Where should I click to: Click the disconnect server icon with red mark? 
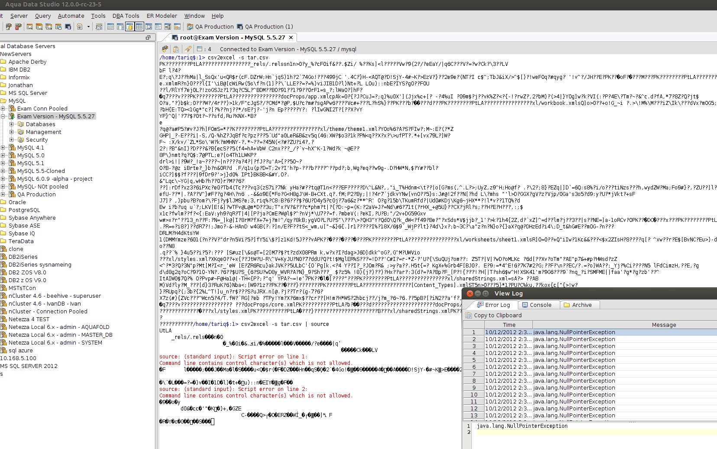click(18, 26)
